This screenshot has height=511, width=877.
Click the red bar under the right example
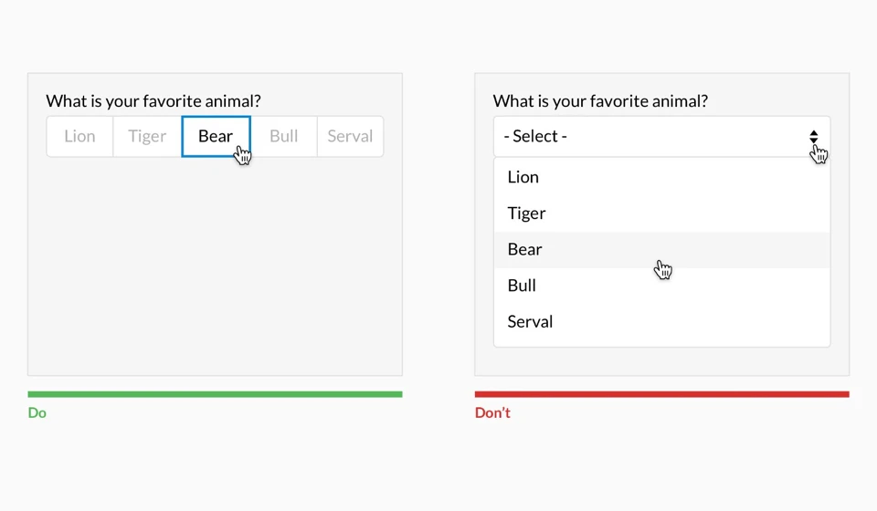661,394
